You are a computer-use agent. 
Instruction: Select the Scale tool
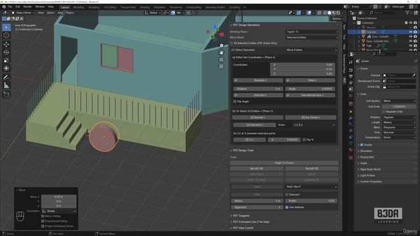pos(6,60)
